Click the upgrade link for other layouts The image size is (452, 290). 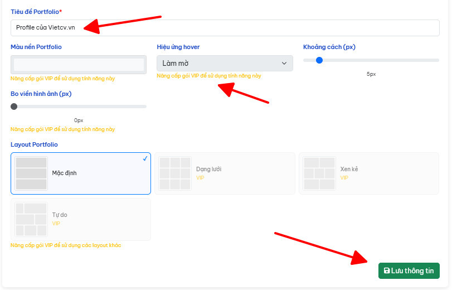point(66,245)
